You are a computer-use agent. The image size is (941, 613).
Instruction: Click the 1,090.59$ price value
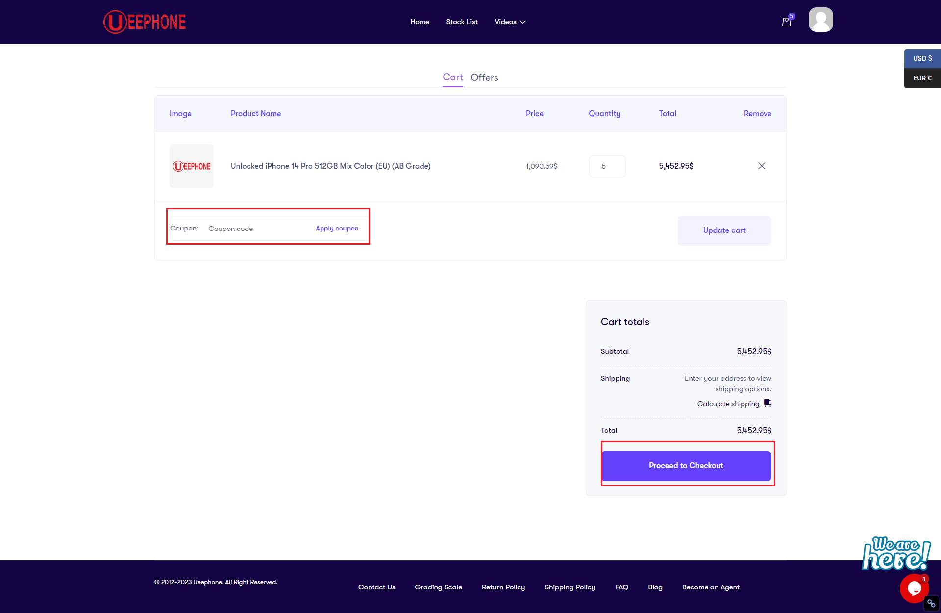click(x=542, y=166)
